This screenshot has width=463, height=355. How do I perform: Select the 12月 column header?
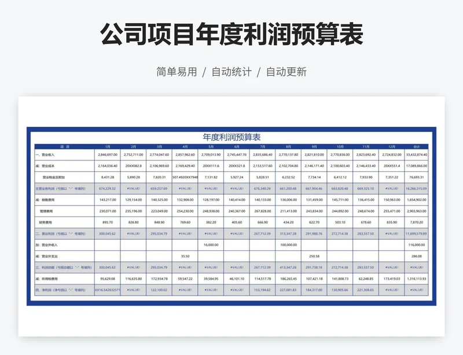(392, 147)
